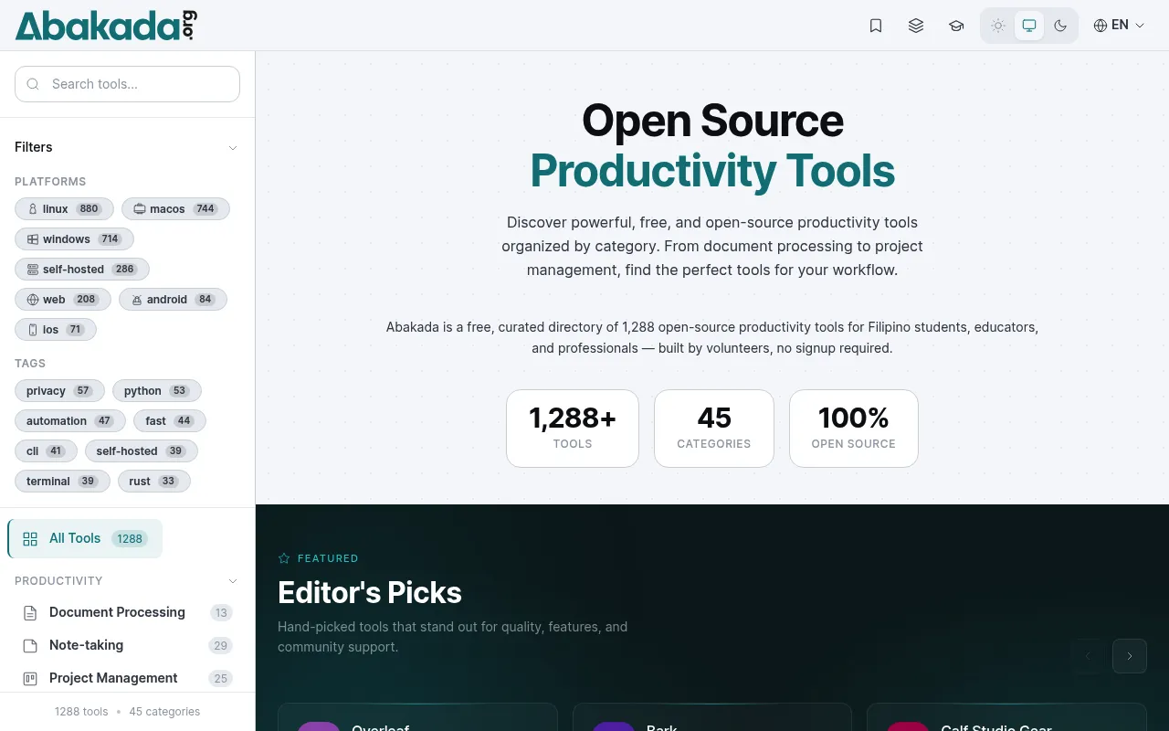Screen dimensions: 1169x731
Task: Click the 45 Categories stat card
Action: [x=714, y=429]
